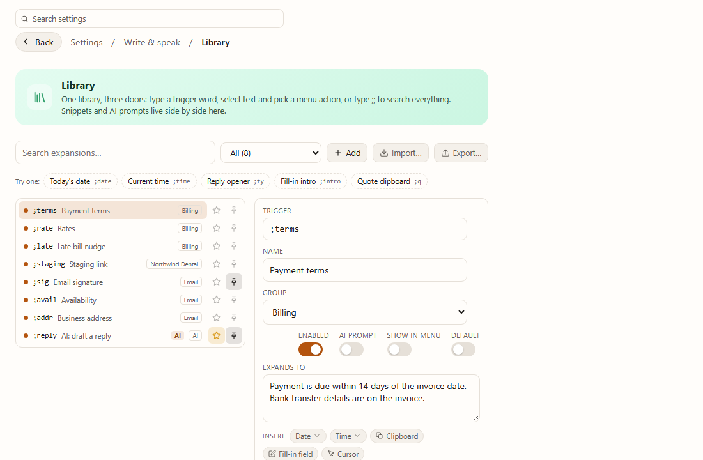Click the Email tag on ;avail row
703x460 pixels.
[191, 300]
